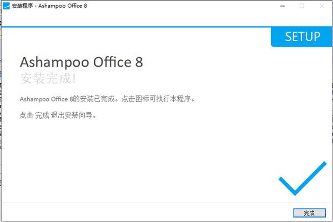Click the grey 安装完成! subtitle
The height and width of the screenshot is (222, 333).
click(x=48, y=78)
